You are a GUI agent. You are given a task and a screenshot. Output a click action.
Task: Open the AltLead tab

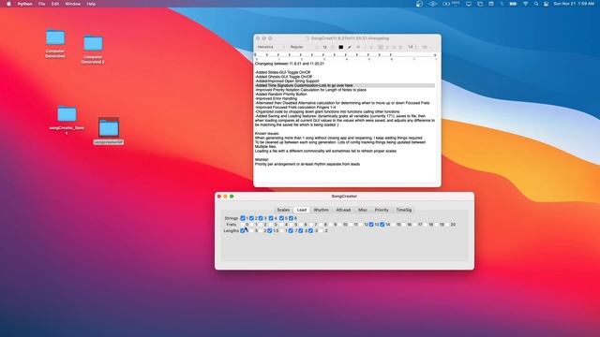343,210
